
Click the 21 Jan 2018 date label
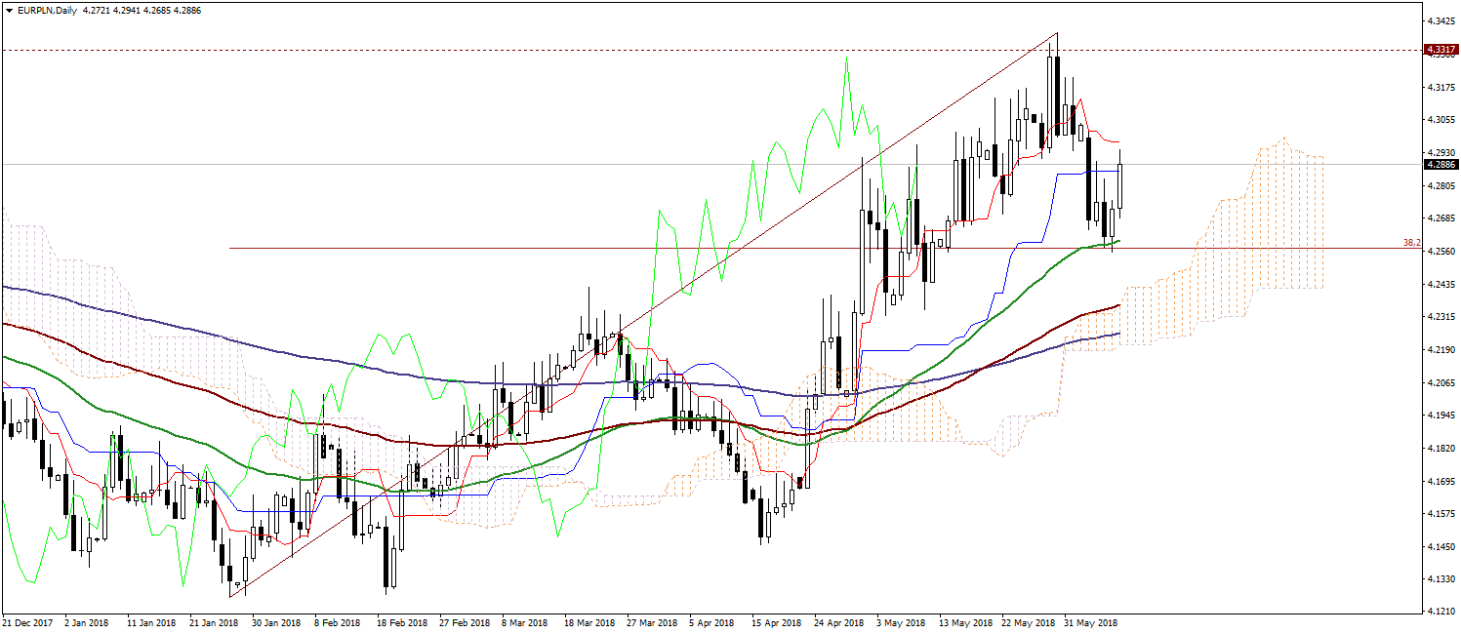pyautogui.click(x=214, y=622)
